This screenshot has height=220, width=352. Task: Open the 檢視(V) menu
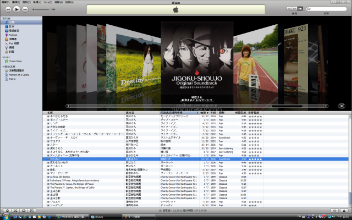pyautogui.click(x=37, y=2)
